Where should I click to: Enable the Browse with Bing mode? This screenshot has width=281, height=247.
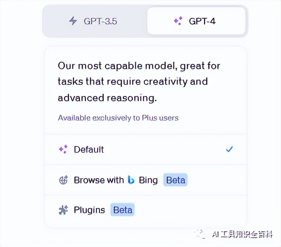pyautogui.click(x=145, y=180)
